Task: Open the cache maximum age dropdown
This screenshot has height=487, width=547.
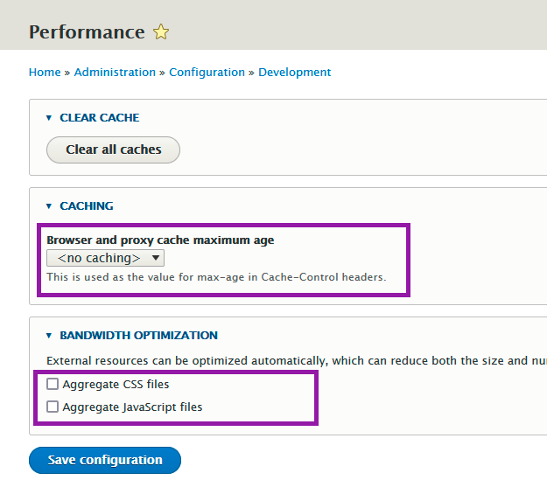Action: click(x=106, y=258)
